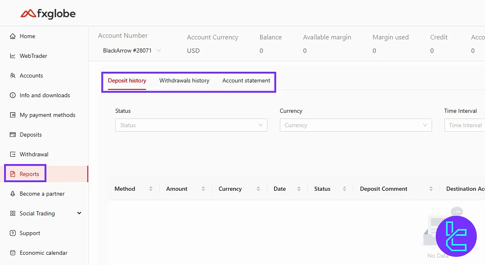Open WebTrader via its chart icon
This screenshot has width=485, height=265.
click(13, 56)
